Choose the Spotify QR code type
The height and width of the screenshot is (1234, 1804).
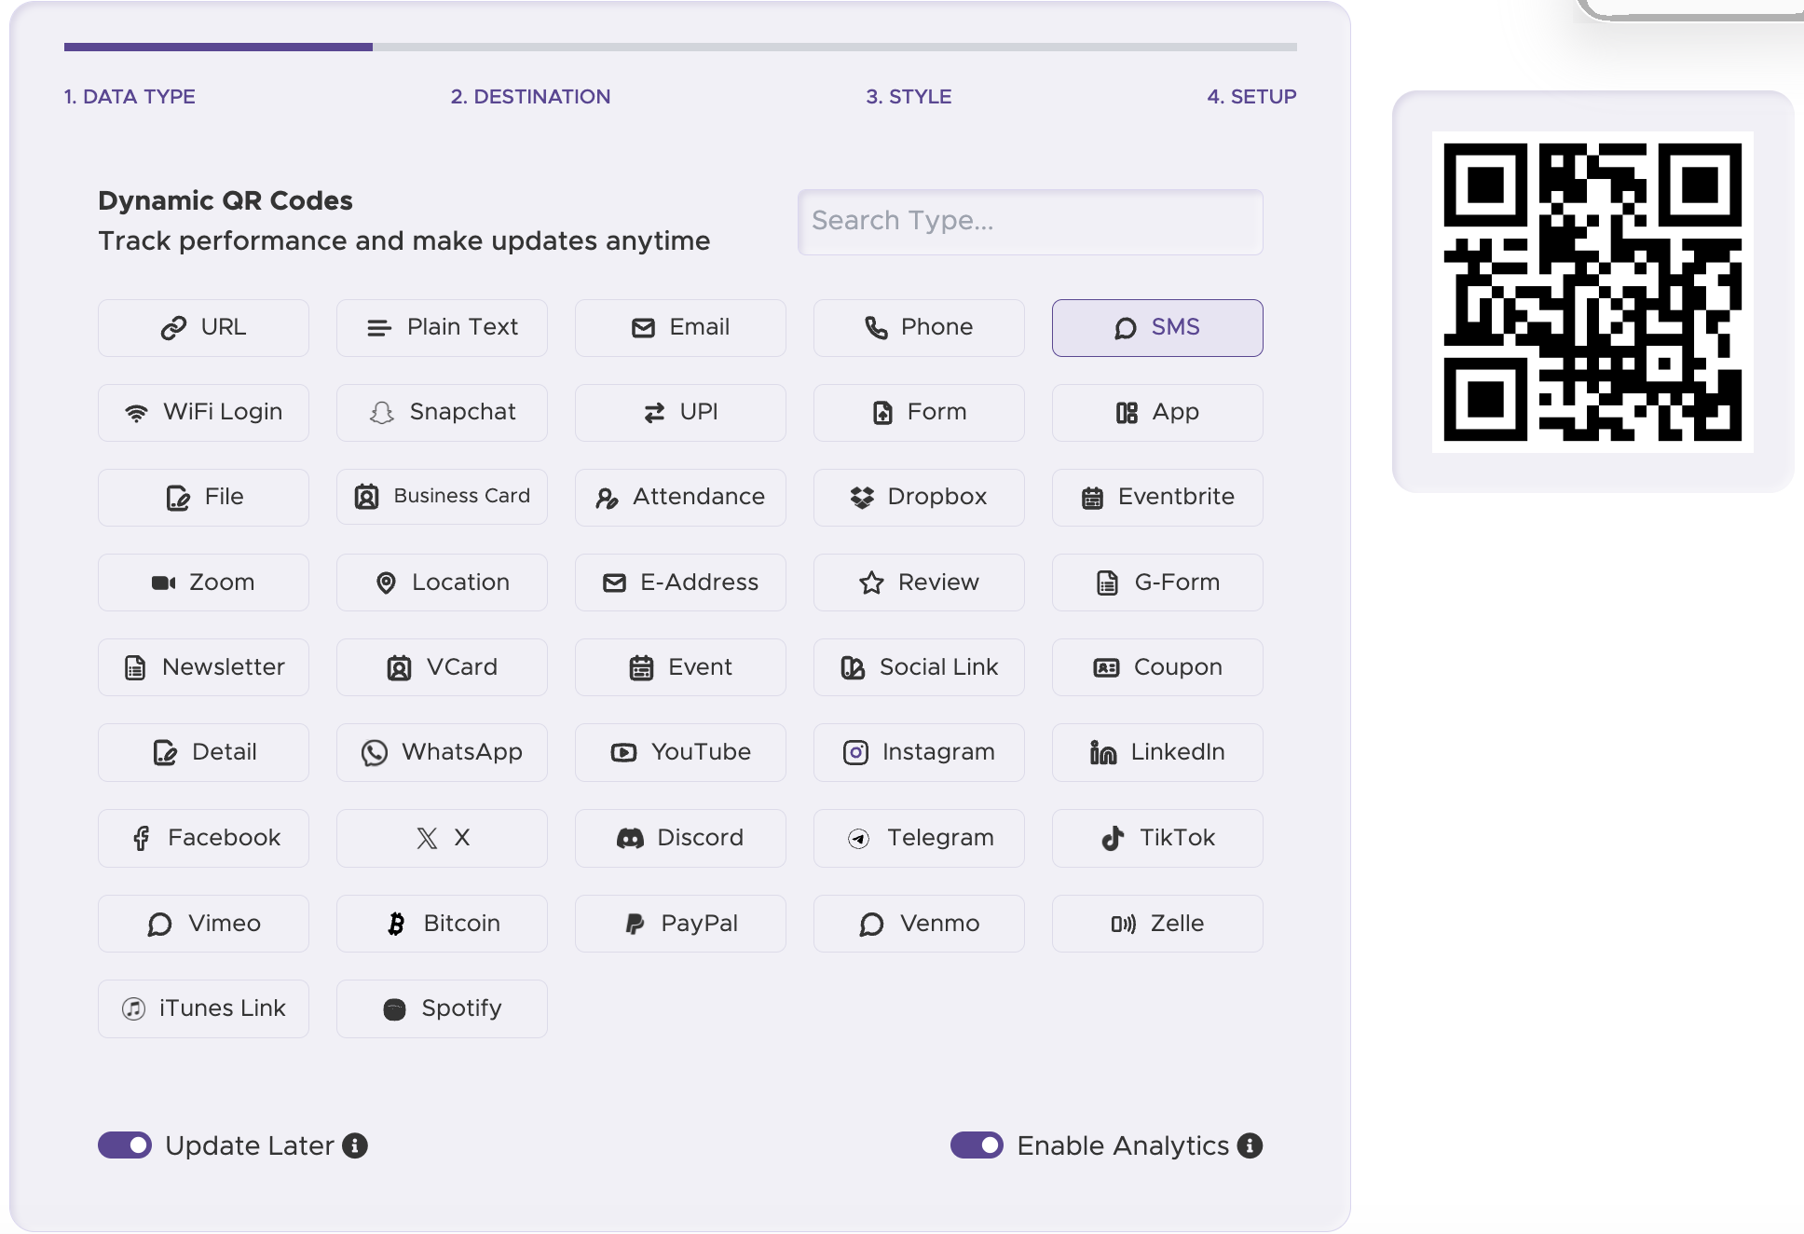pos(442,1008)
